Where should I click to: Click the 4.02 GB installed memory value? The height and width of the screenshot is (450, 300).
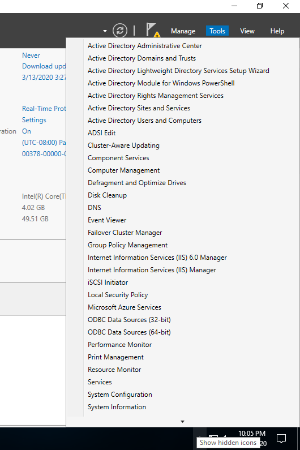click(x=33, y=208)
